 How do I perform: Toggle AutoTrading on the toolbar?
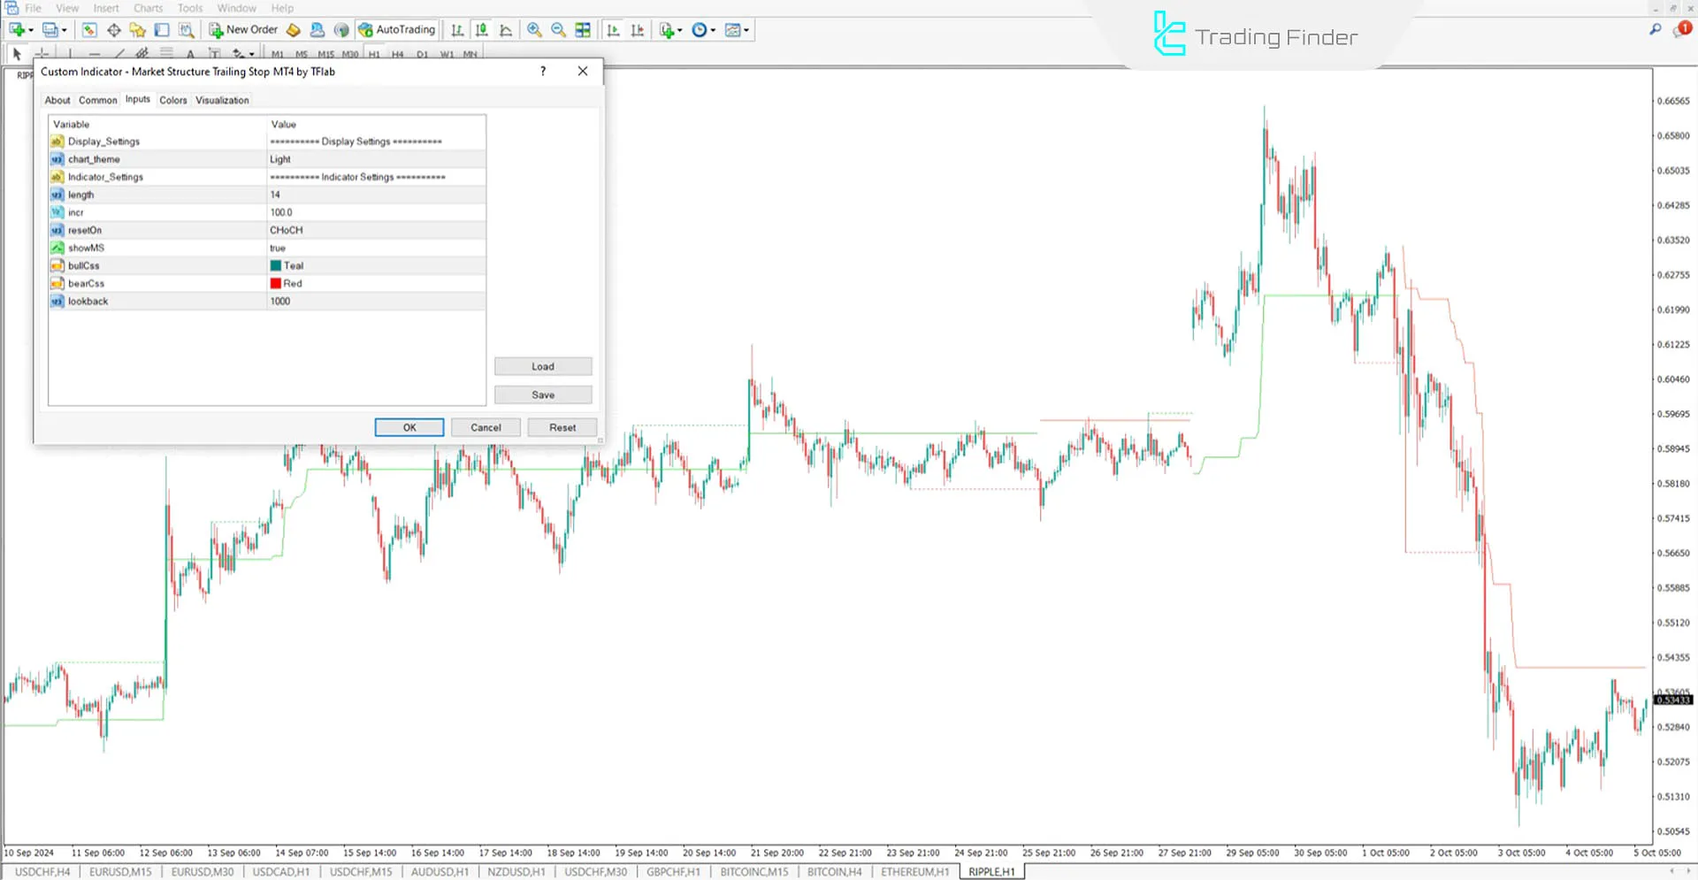tap(398, 29)
